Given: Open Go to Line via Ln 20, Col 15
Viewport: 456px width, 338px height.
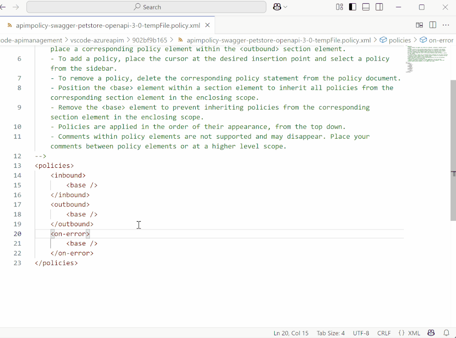Looking at the screenshot, I should 291,333.
